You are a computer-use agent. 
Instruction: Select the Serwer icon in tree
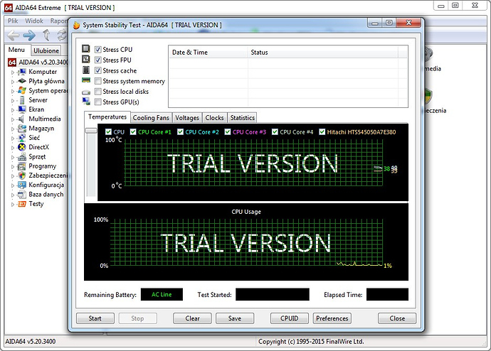(x=22, y=100)
